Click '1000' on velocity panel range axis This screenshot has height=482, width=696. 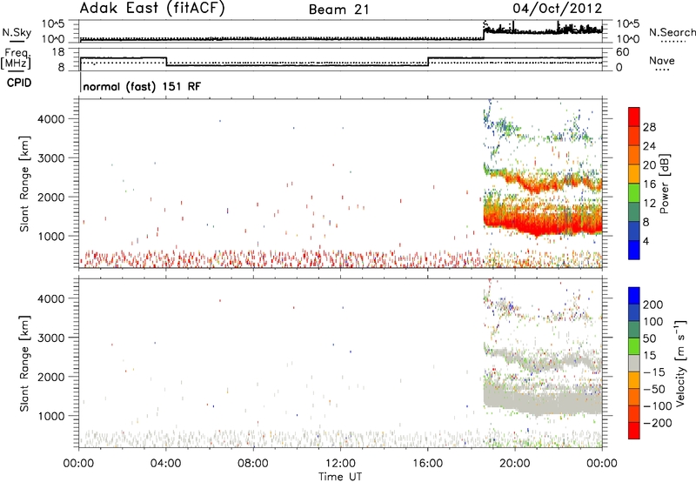coord(51,416)
